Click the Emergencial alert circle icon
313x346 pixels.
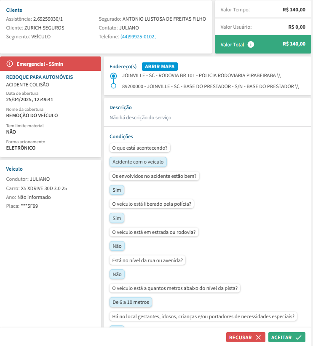click(x=10, y=64)
